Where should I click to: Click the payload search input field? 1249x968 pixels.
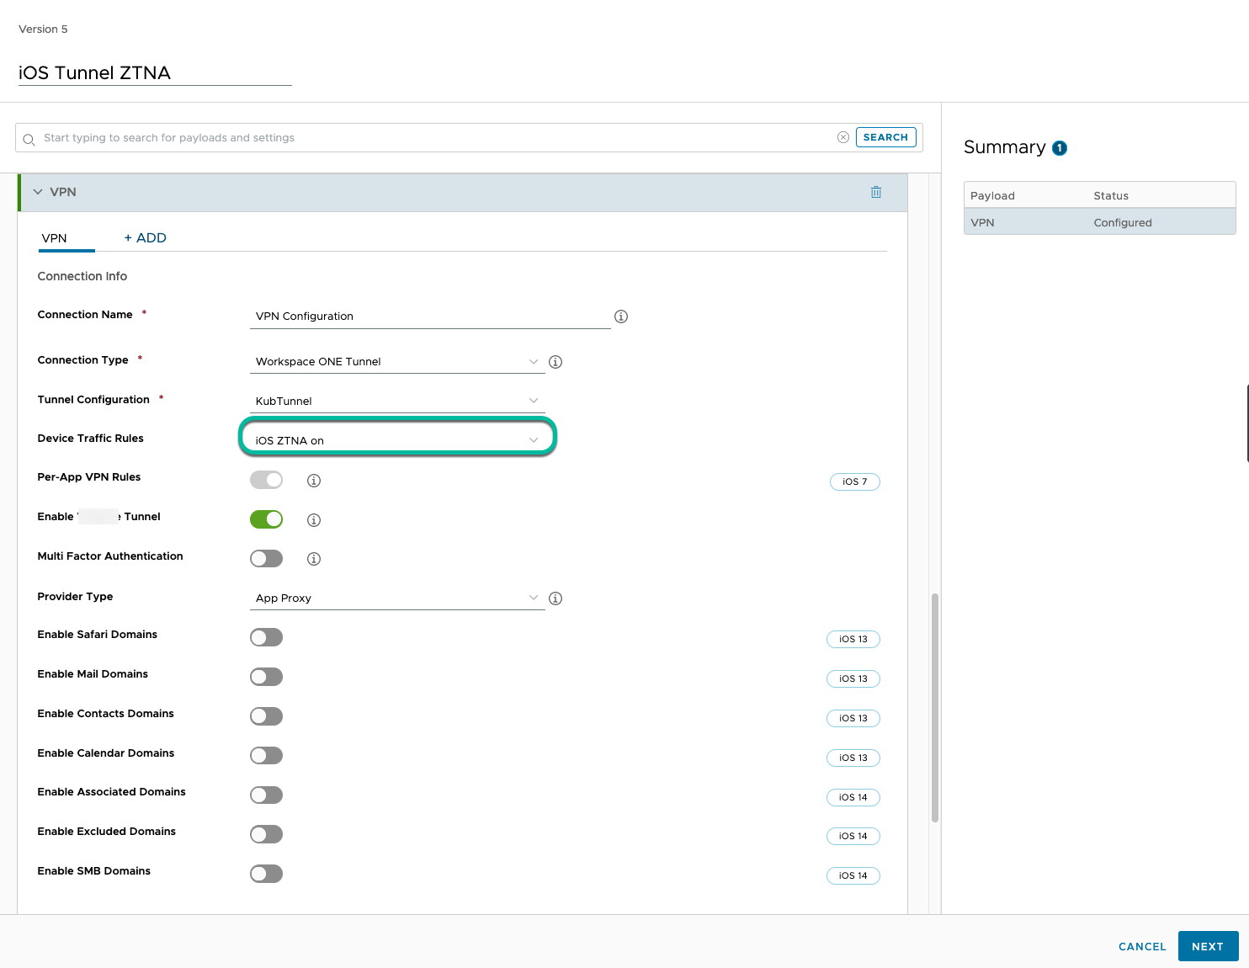tap(421, 138)
